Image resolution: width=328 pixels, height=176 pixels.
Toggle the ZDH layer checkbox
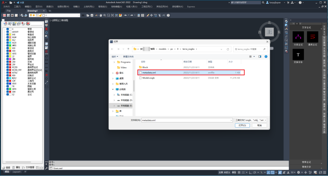click(8, 91)
